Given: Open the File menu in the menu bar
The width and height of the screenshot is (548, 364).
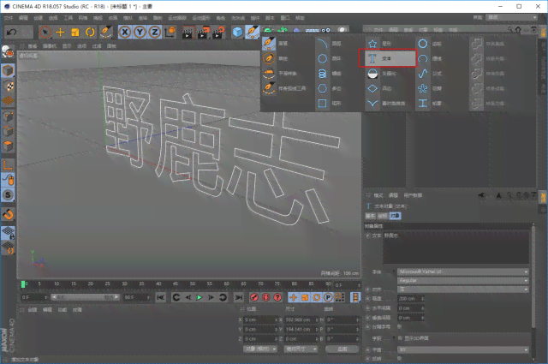Looking at the screenshot, I should (x=8, y=18).
